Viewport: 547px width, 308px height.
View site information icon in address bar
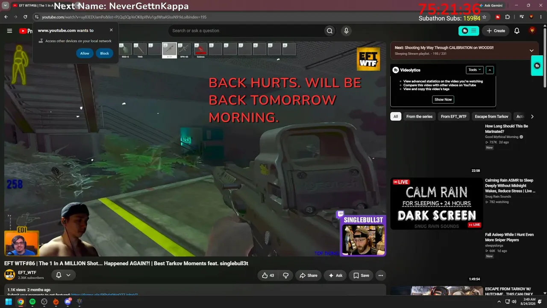click(37, 17)
